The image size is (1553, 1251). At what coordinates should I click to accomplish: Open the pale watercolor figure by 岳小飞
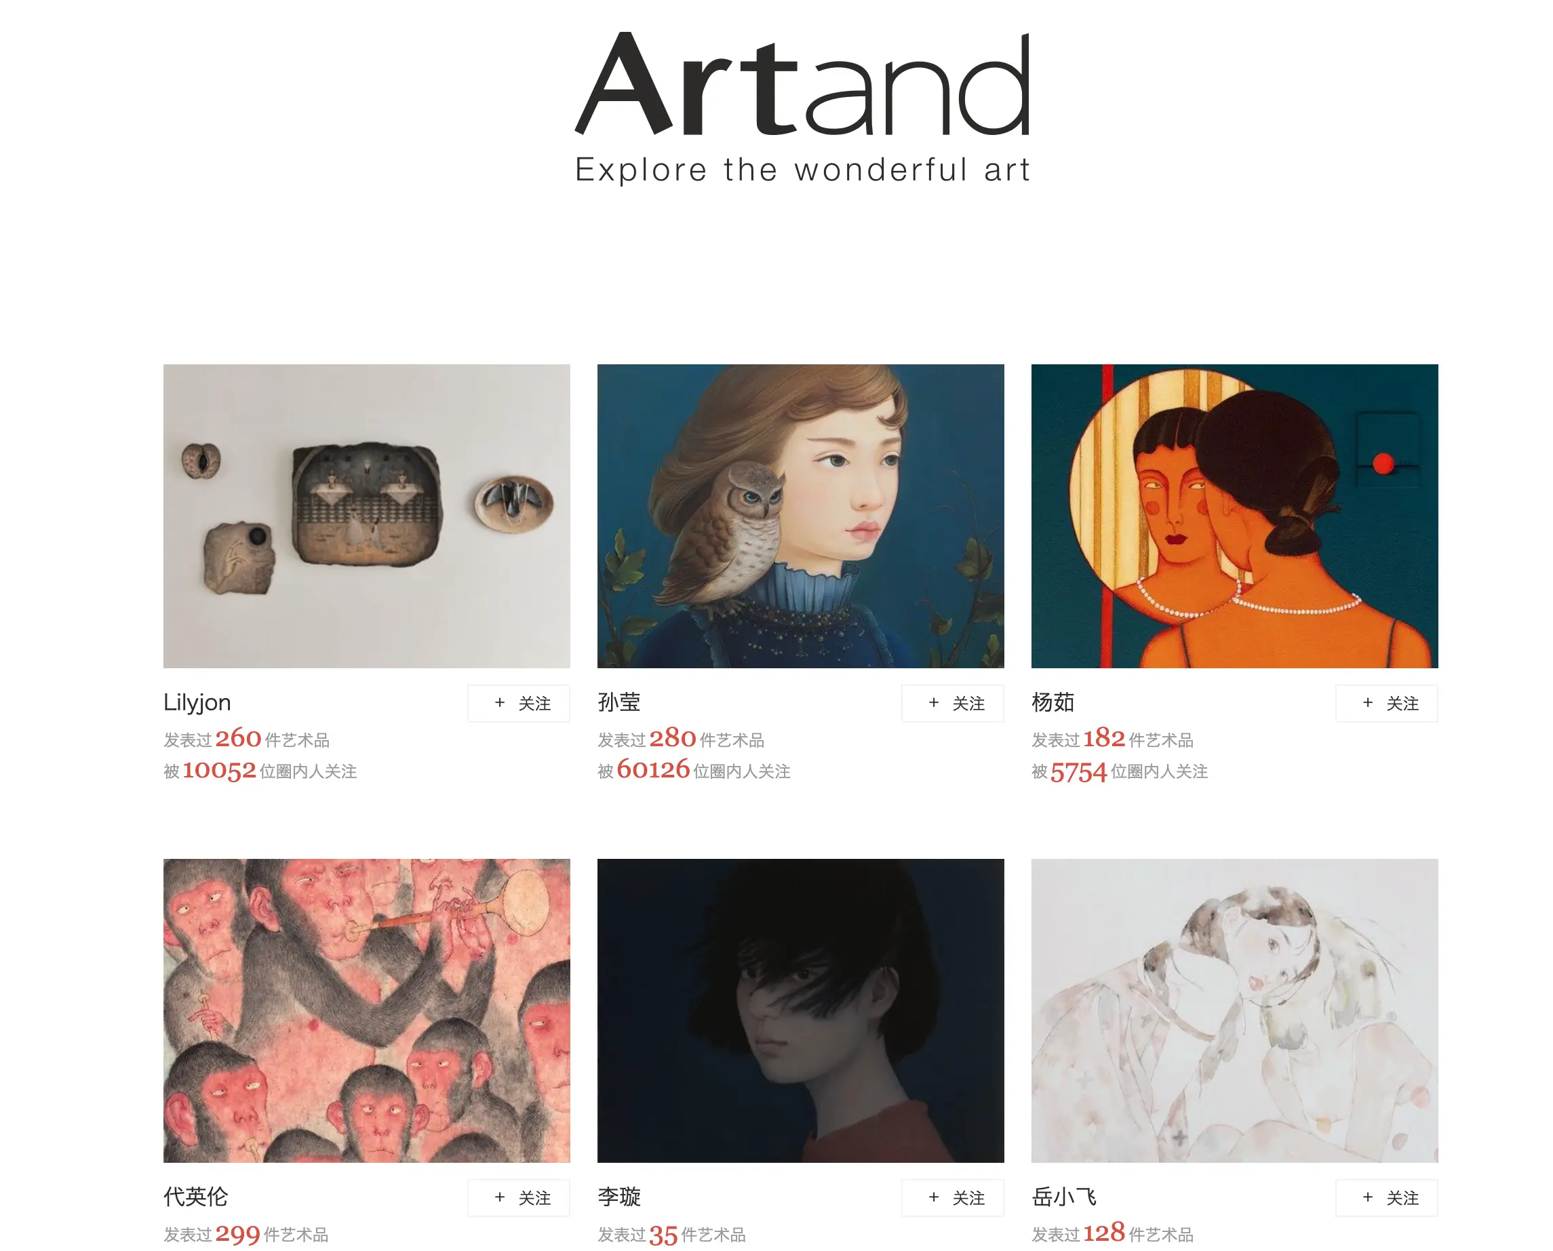[1235, 1010]
